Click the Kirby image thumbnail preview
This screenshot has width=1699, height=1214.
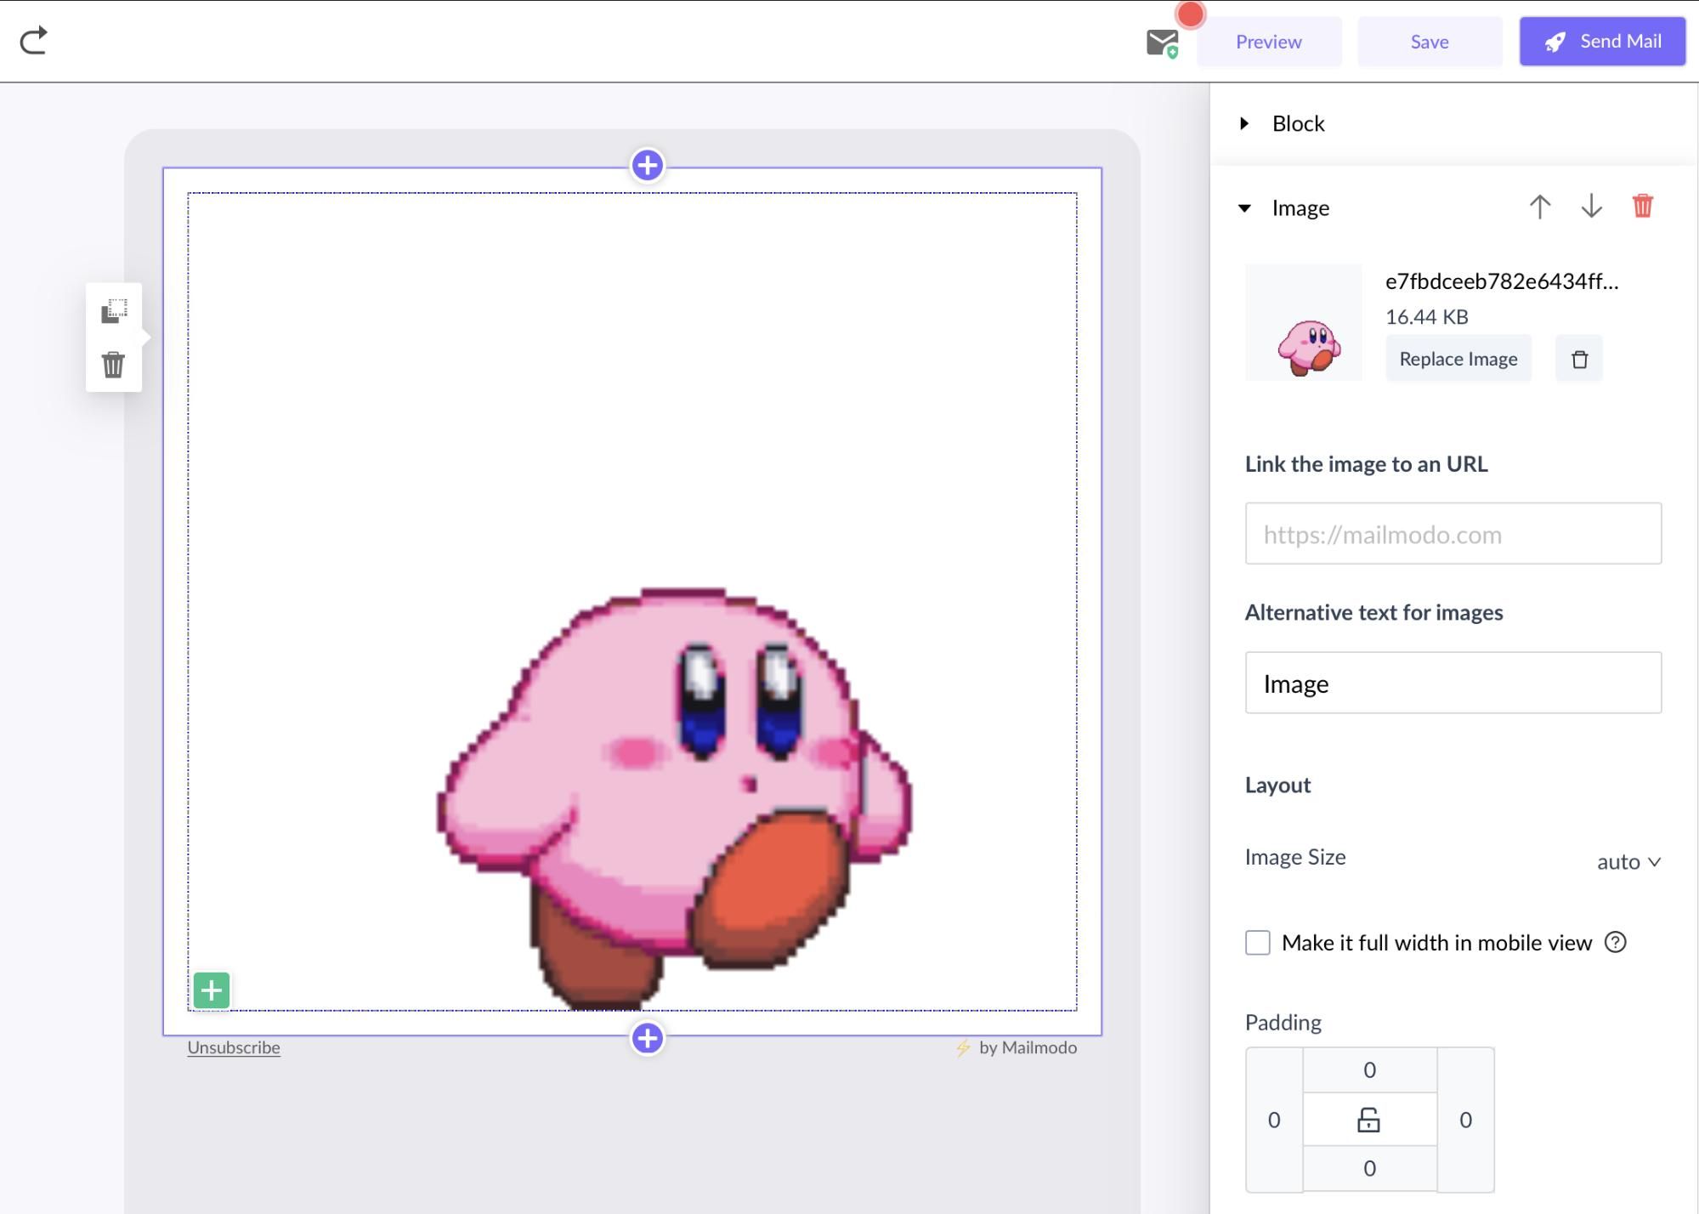pos(1303,322)
